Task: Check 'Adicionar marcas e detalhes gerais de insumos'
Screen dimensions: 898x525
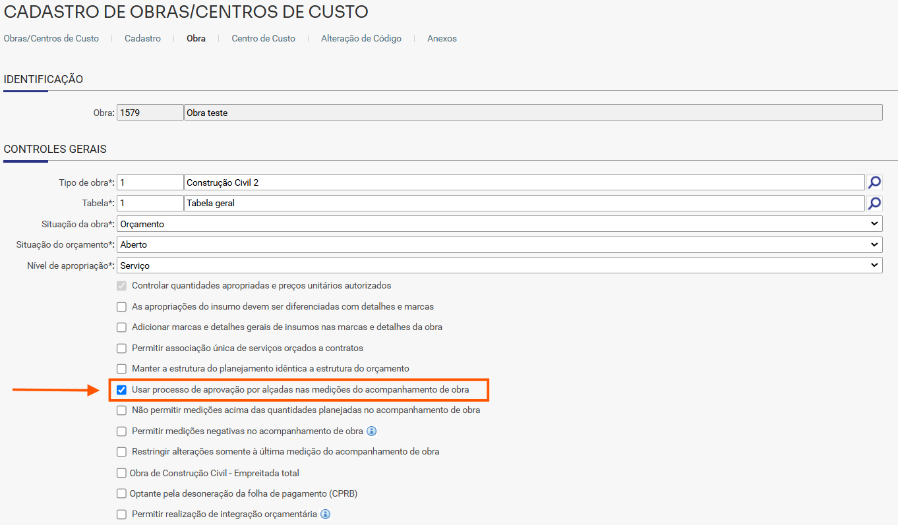Action: (121, 327)
